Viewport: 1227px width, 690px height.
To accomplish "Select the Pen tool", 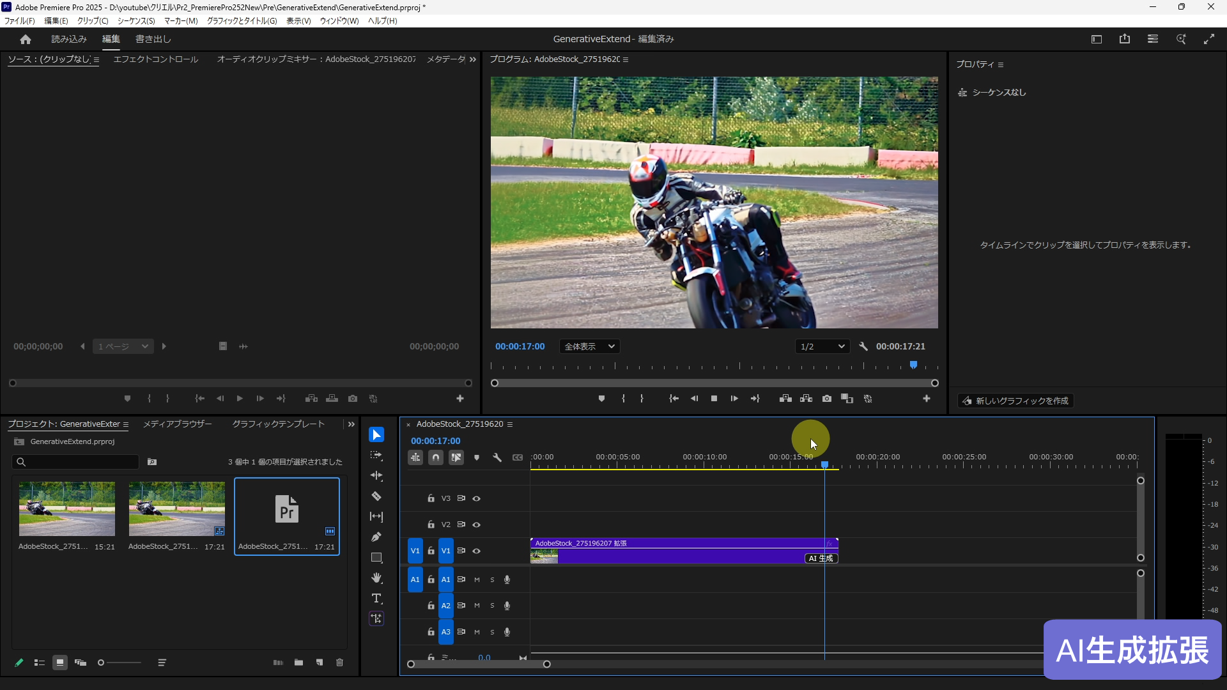I will click(376, 537).
